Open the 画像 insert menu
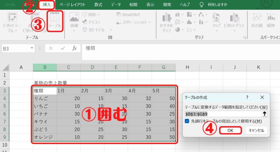The image size is (280, 152). (x=74, y=22)
